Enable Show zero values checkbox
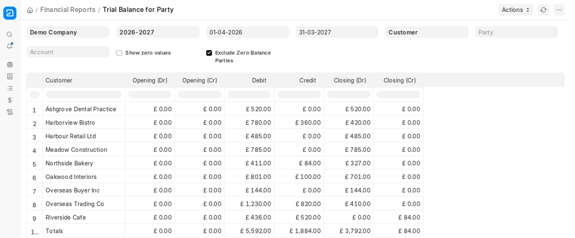Viewport: 575px width, 238px height. click(119, 53)
